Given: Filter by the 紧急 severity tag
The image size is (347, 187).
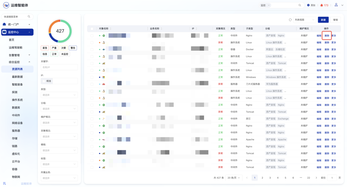Looking at the screenshot, I should tap(45, 48).
